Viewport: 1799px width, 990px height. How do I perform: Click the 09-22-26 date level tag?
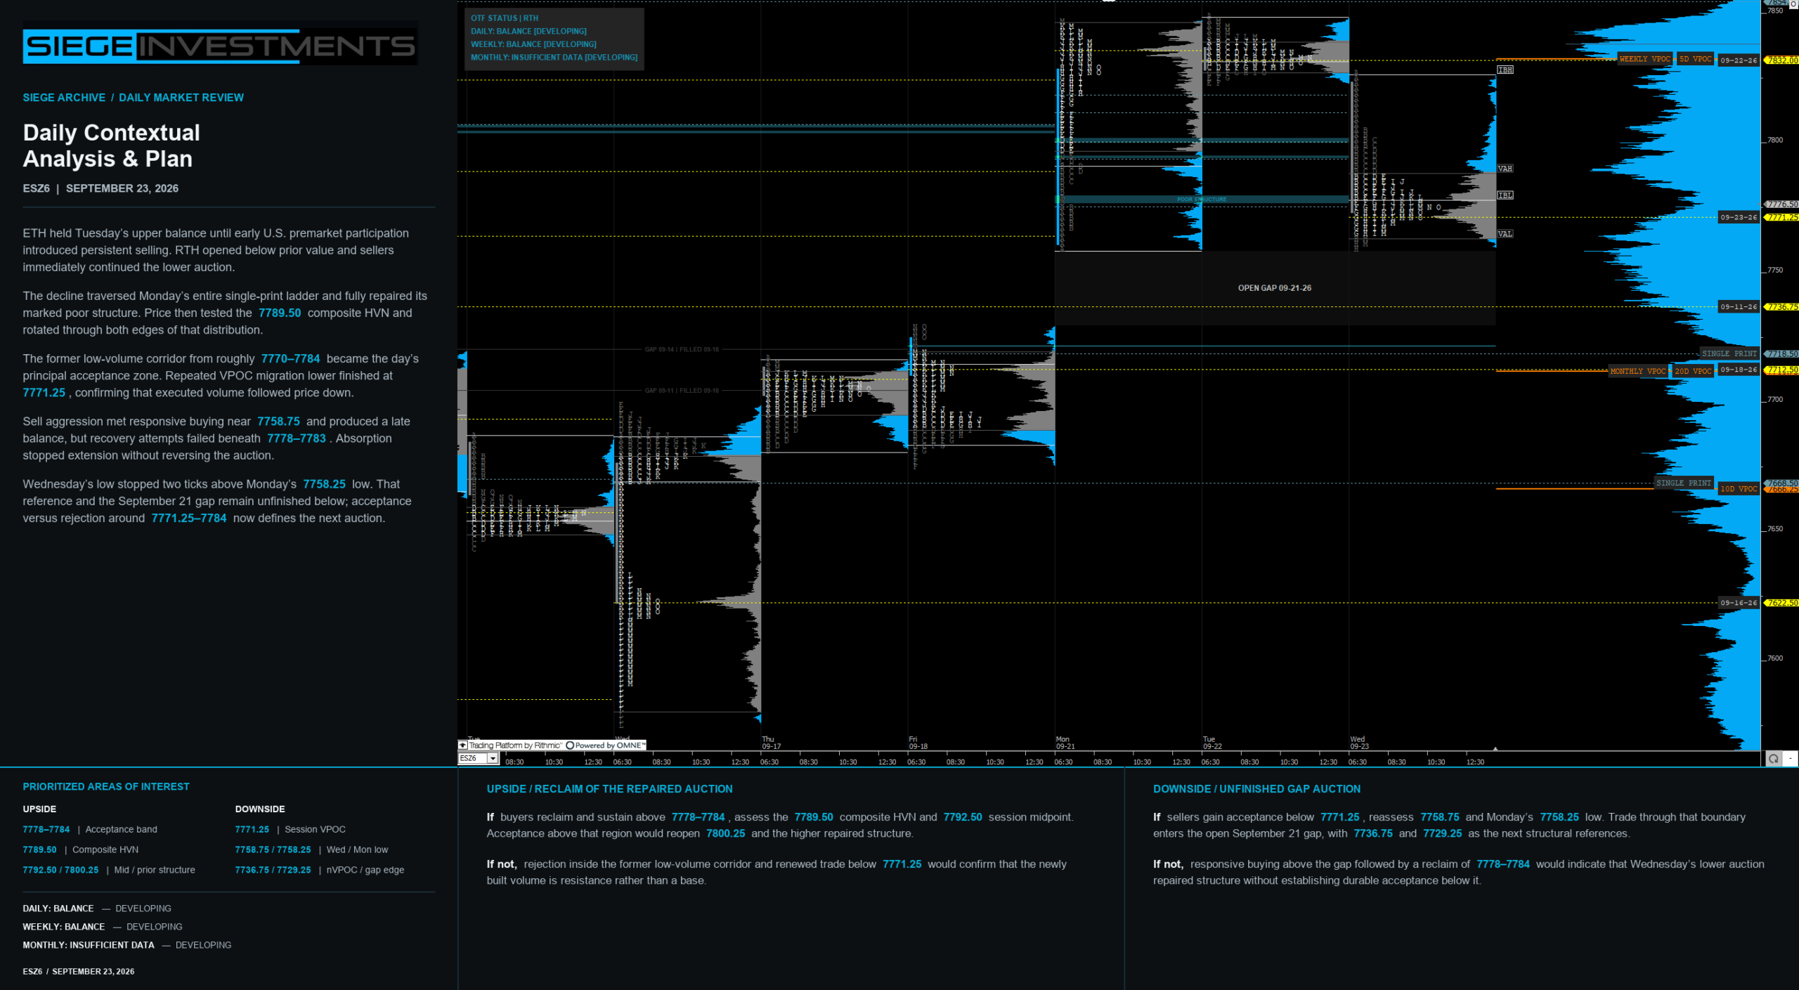pyautogui.click(x=1739, y=60)
